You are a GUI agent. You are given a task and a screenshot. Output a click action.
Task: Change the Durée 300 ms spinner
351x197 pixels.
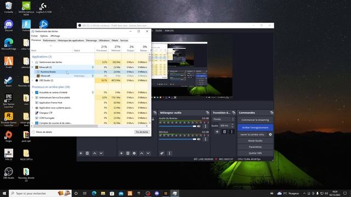227,126
